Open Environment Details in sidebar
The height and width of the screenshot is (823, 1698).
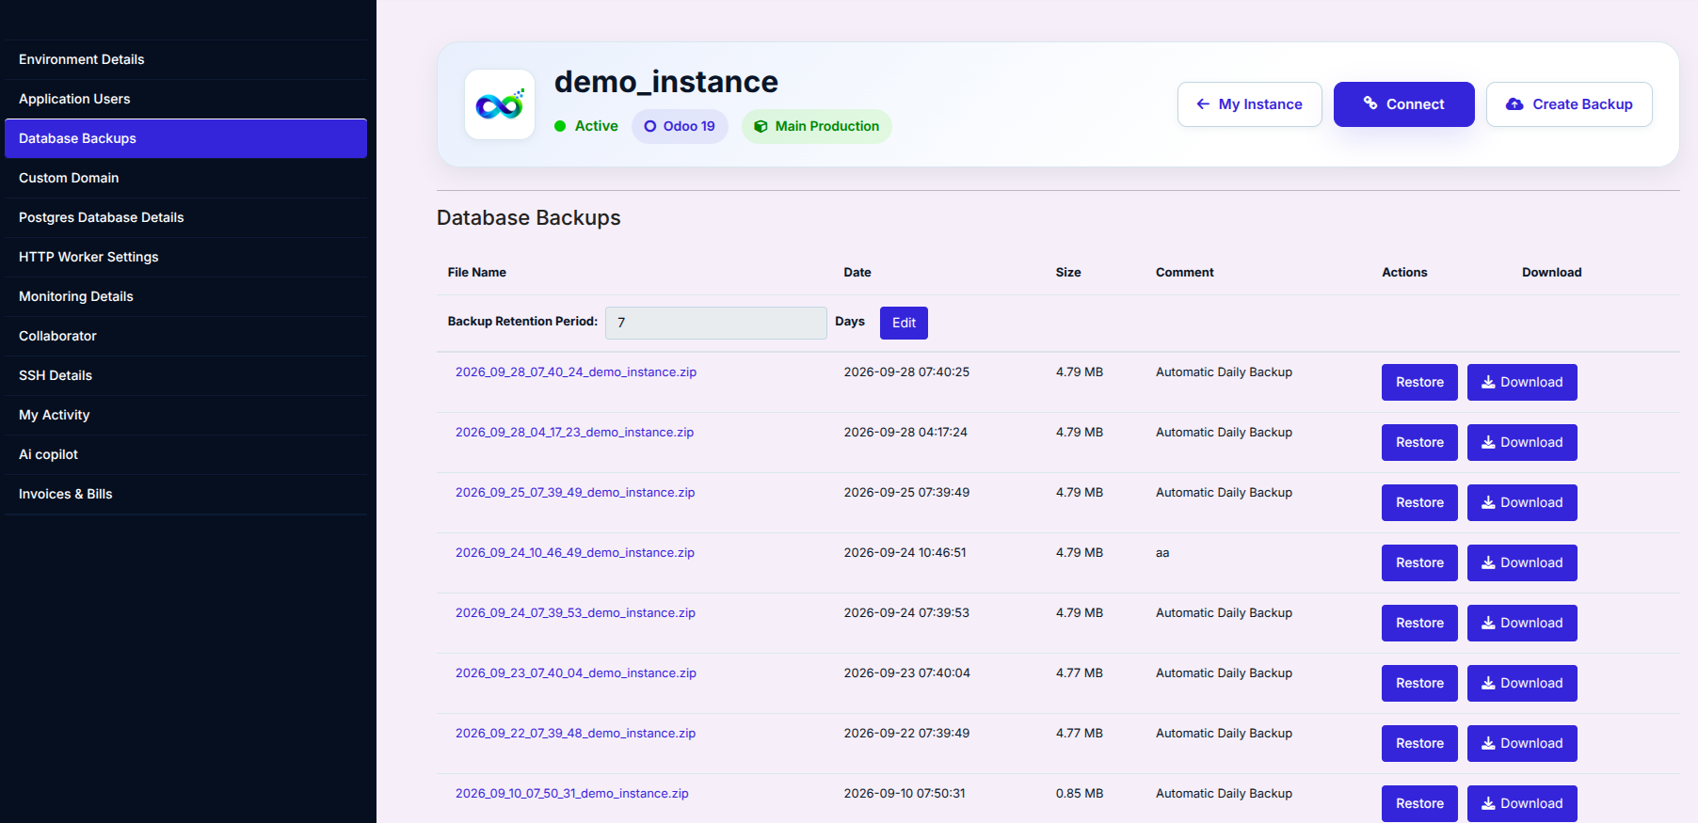tap(185, 59)
